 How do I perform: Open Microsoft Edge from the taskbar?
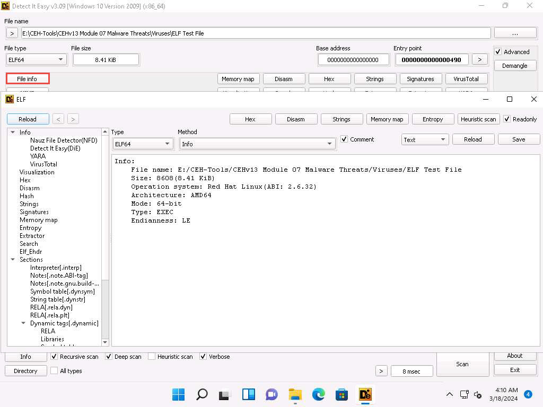click(x=318, y=394)
